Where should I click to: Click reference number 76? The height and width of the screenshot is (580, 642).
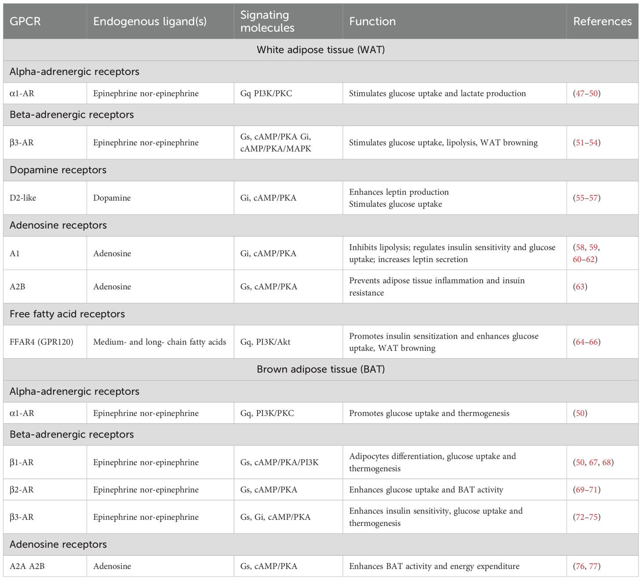coord(580,566)
